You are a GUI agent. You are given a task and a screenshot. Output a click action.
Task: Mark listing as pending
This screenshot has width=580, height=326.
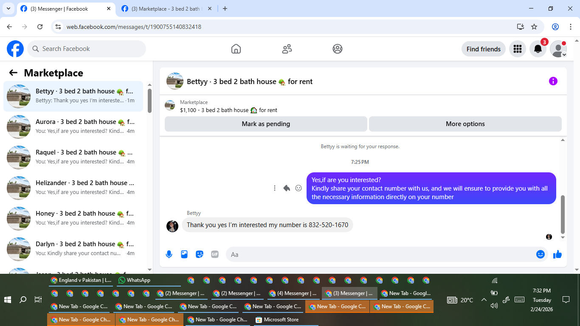(266, 124)
